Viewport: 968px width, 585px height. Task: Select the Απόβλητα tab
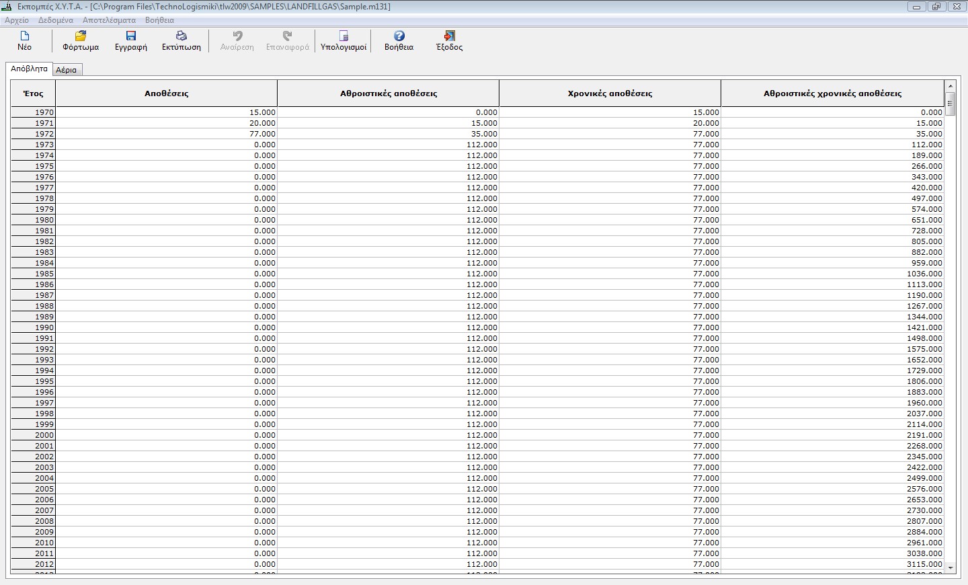(x=29, y=69)
